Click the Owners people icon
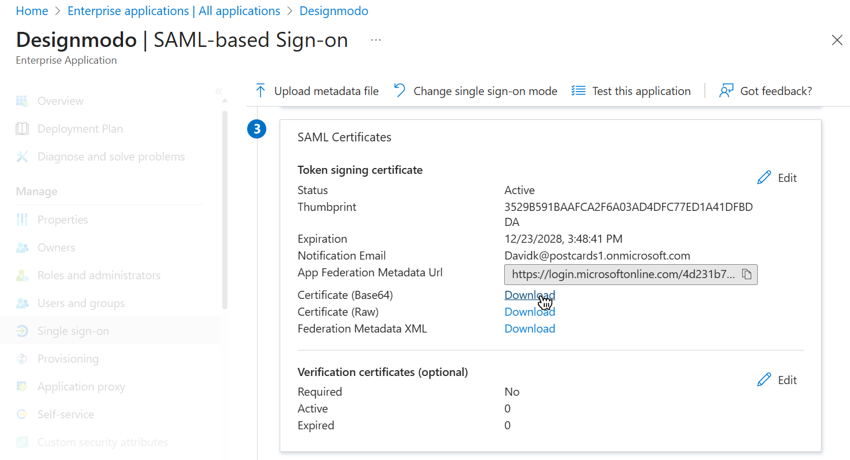Viewport: 850px width, 460px height. (x=22, y=247)
